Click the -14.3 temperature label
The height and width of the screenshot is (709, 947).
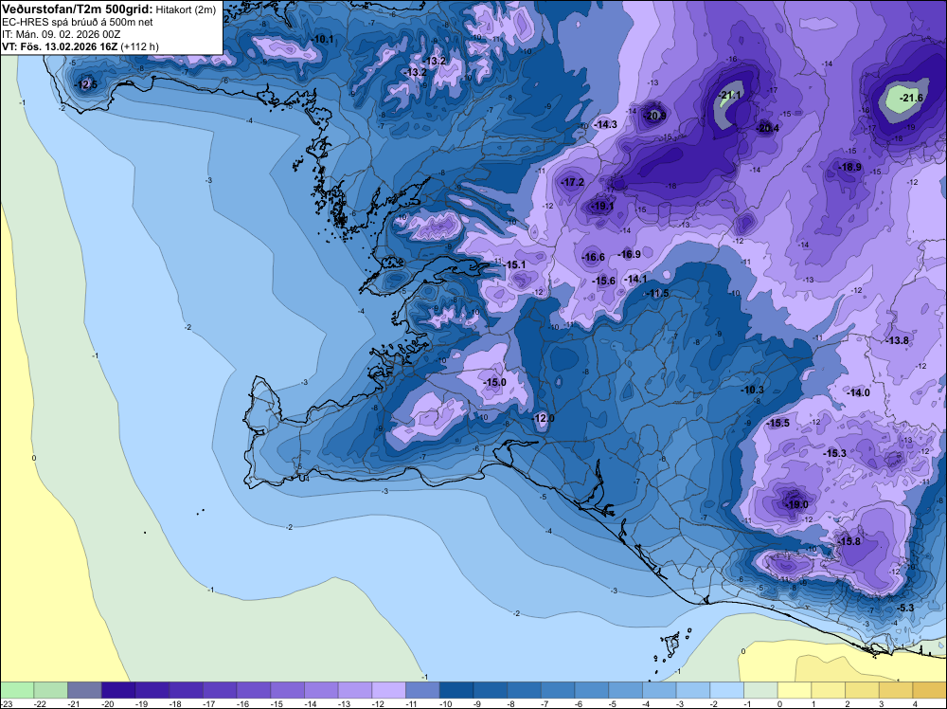(x=606, y=124)
